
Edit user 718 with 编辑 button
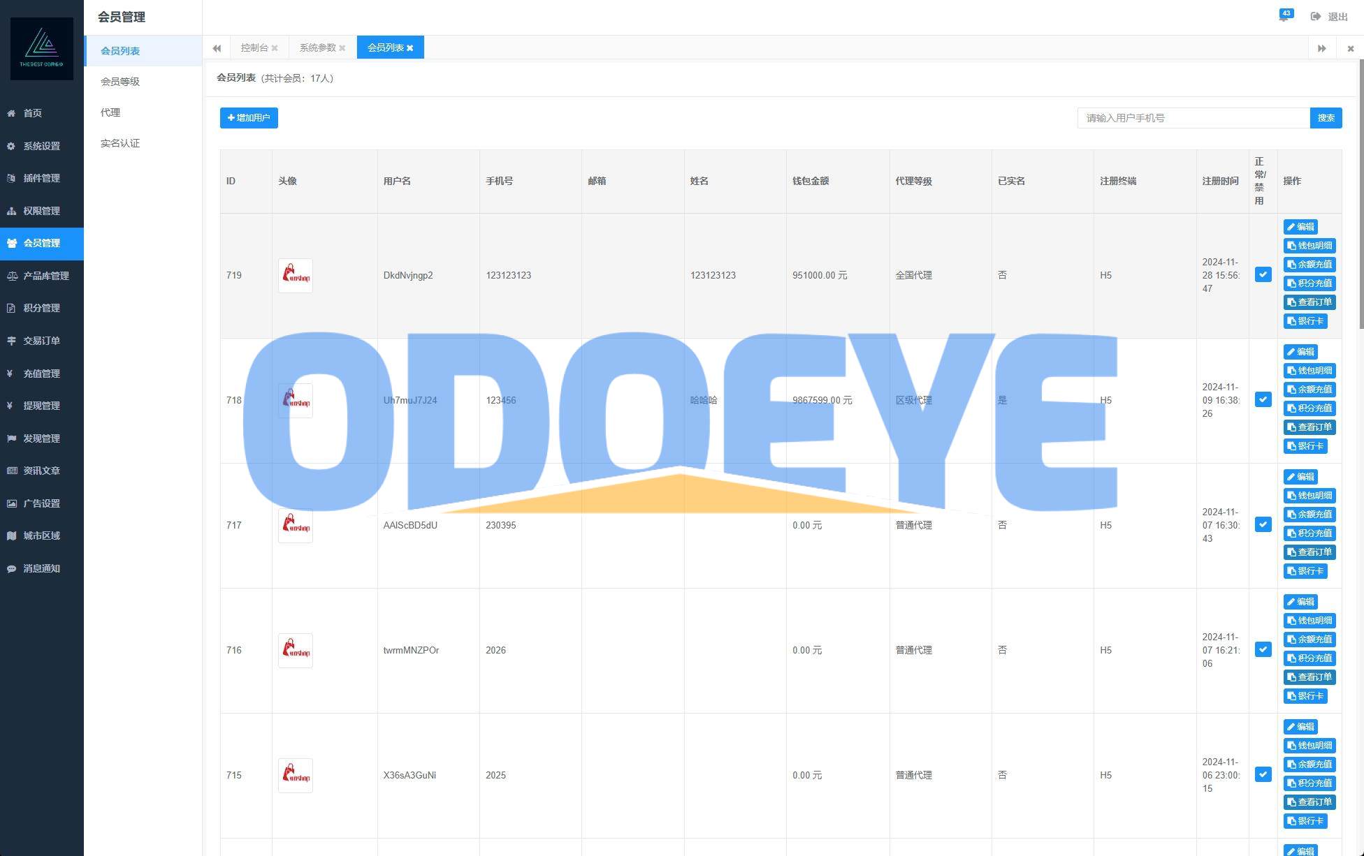click(x=1300, y=352)
